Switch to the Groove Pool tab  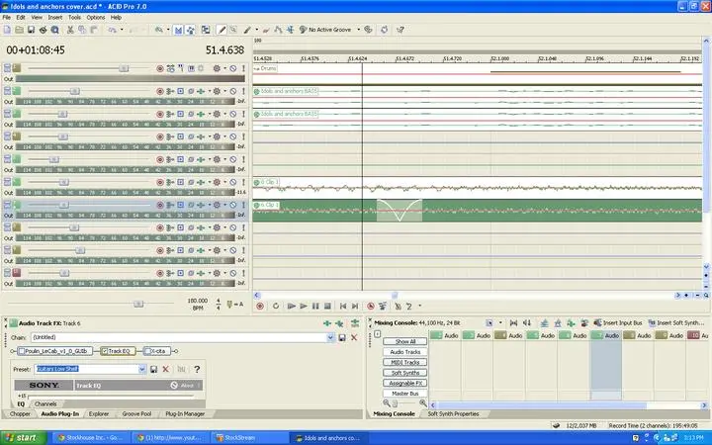pos(136,414)
